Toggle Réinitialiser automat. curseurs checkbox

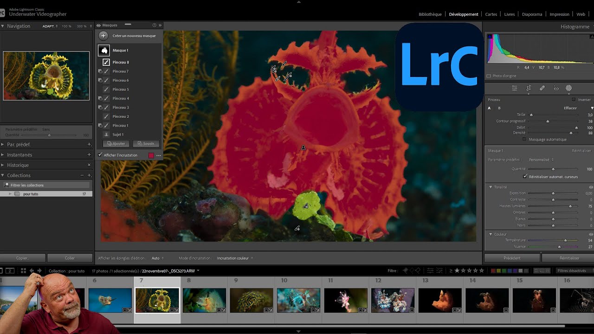(525, 177)
